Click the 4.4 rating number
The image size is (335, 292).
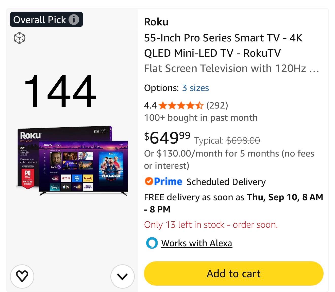coord(150,105)
